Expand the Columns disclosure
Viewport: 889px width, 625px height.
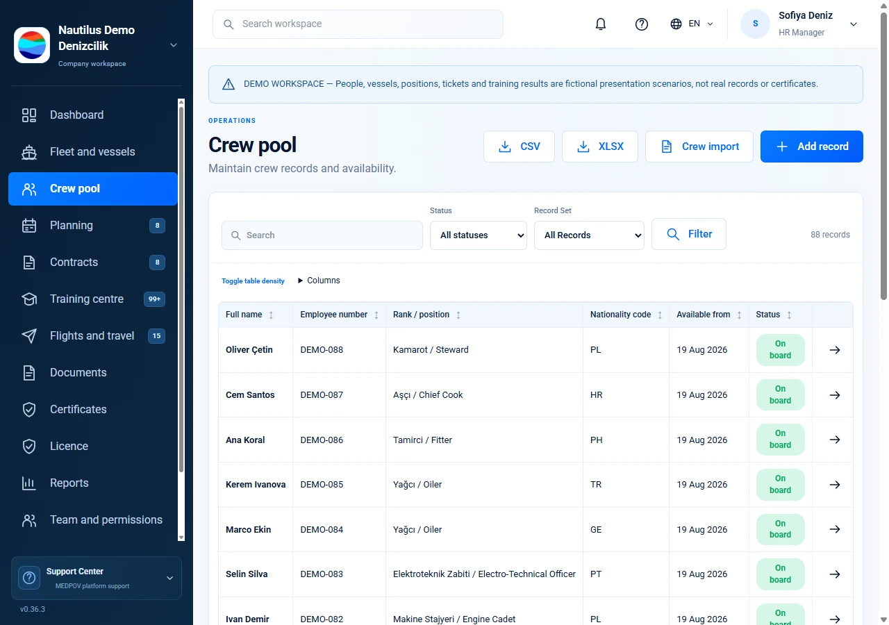point(319,281)
